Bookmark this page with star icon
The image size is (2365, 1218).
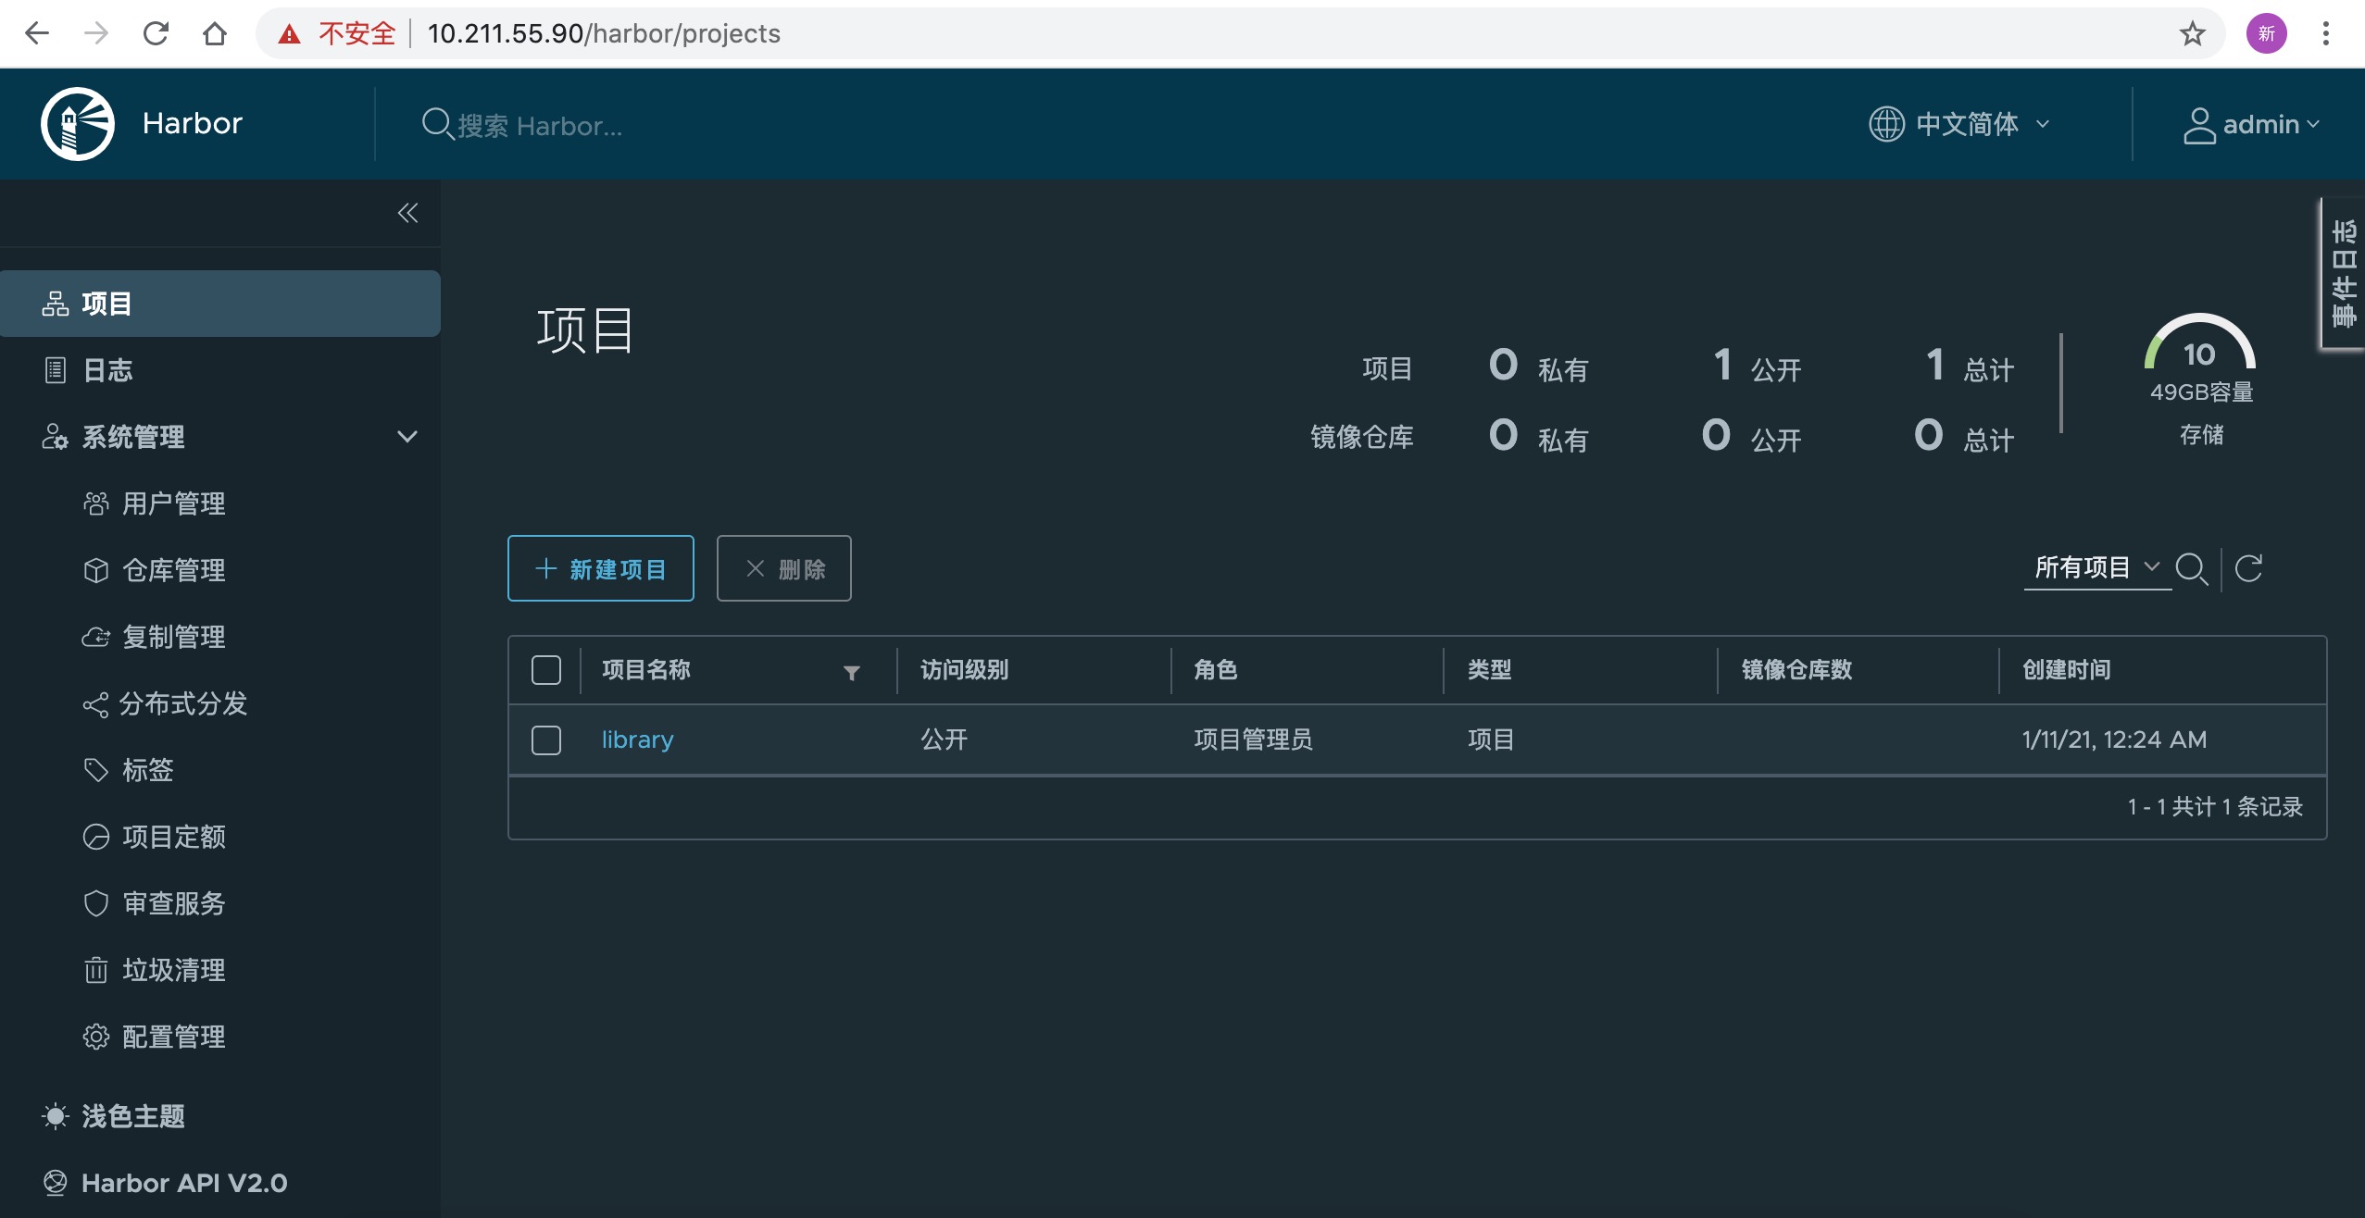pos(2192,34)
